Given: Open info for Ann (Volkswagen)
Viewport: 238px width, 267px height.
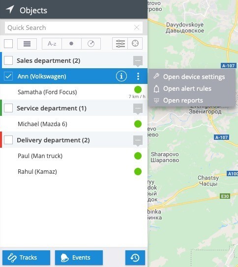Looking at the screenshot, I should (x=121, y=76).
